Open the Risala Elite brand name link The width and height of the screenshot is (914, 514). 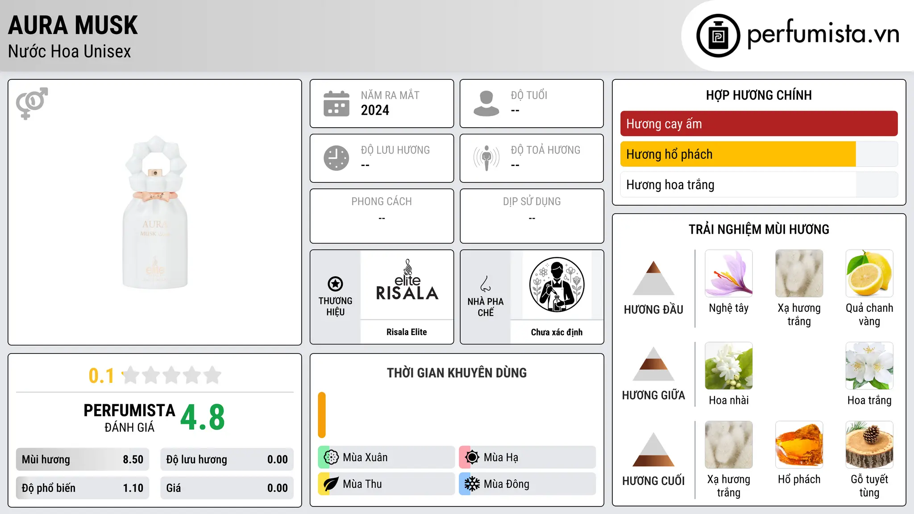click(407, 332)
